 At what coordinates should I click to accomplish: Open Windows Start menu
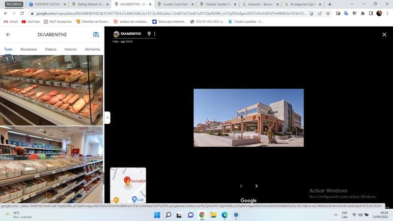tap(157, 215)
